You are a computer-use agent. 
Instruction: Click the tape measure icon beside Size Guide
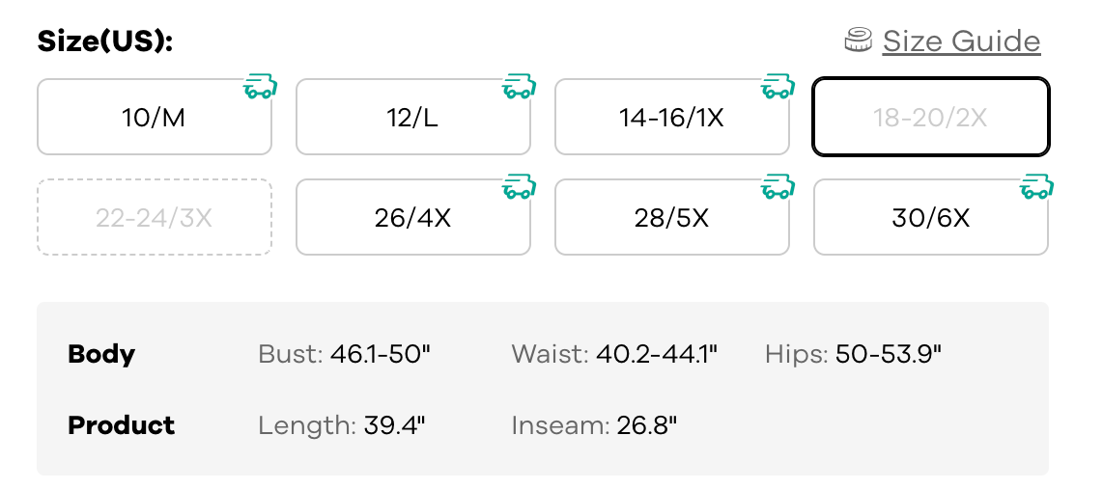point(859,41)
